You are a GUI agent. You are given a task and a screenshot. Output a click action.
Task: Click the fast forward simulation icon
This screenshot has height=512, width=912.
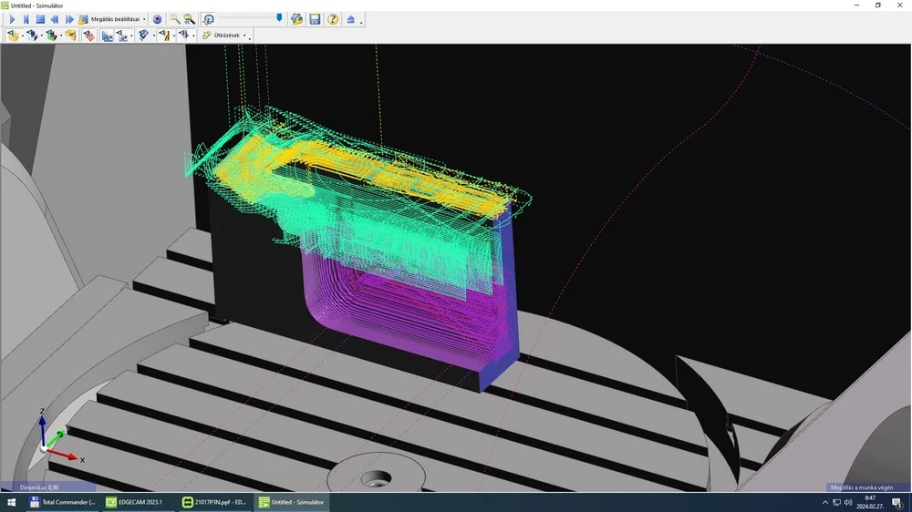point(69,19)
